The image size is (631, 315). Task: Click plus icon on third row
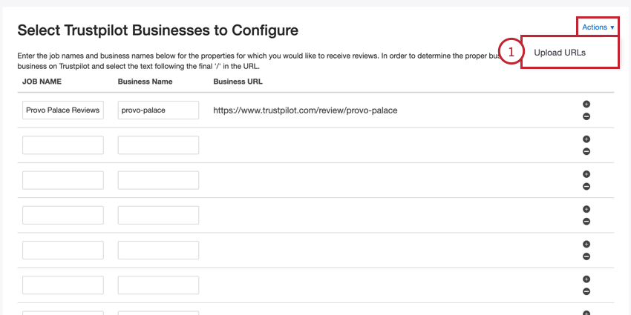pyautogui.click(x=586, y=174)
